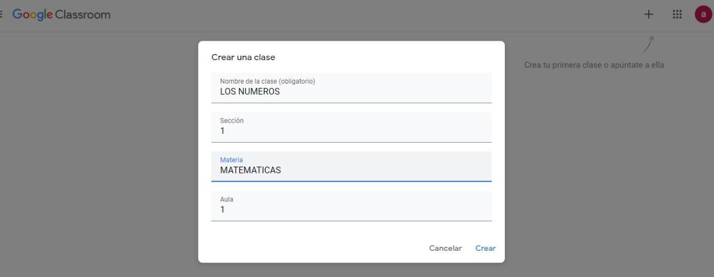Confirm with the Crear button
This screenshot has width=714, height=277.
pyautogui.click(x=485, y=248)
